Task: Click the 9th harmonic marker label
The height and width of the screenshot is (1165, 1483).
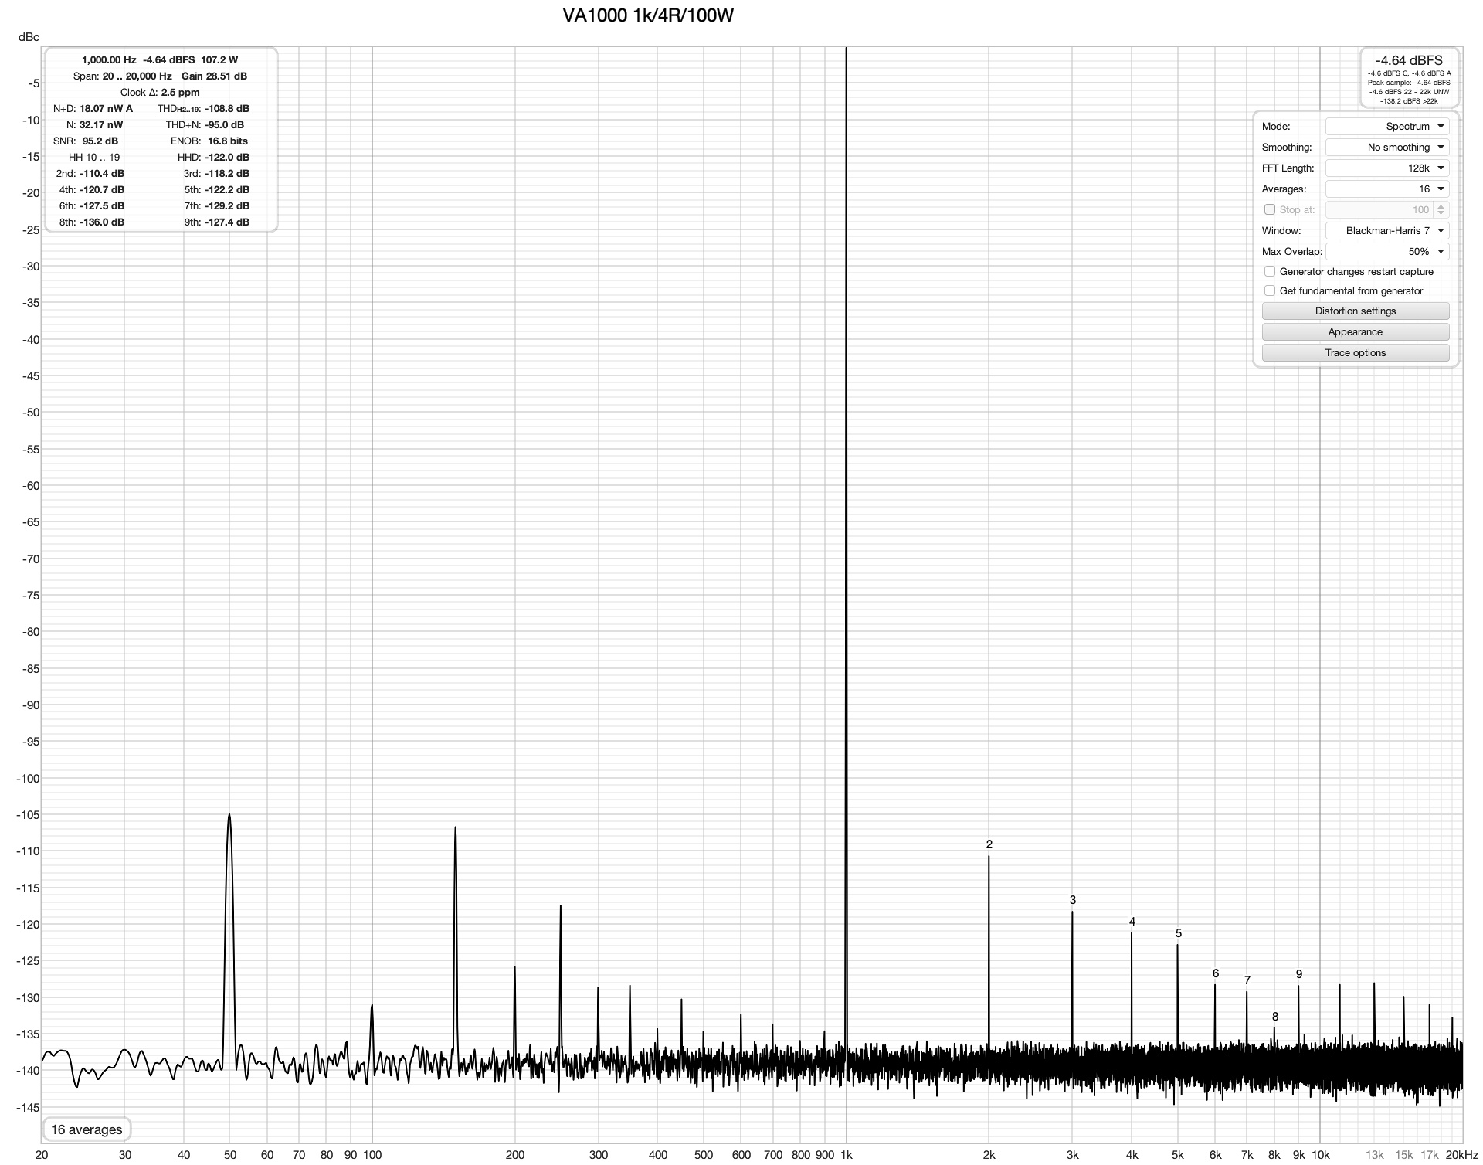Action: pos(1298,974)
